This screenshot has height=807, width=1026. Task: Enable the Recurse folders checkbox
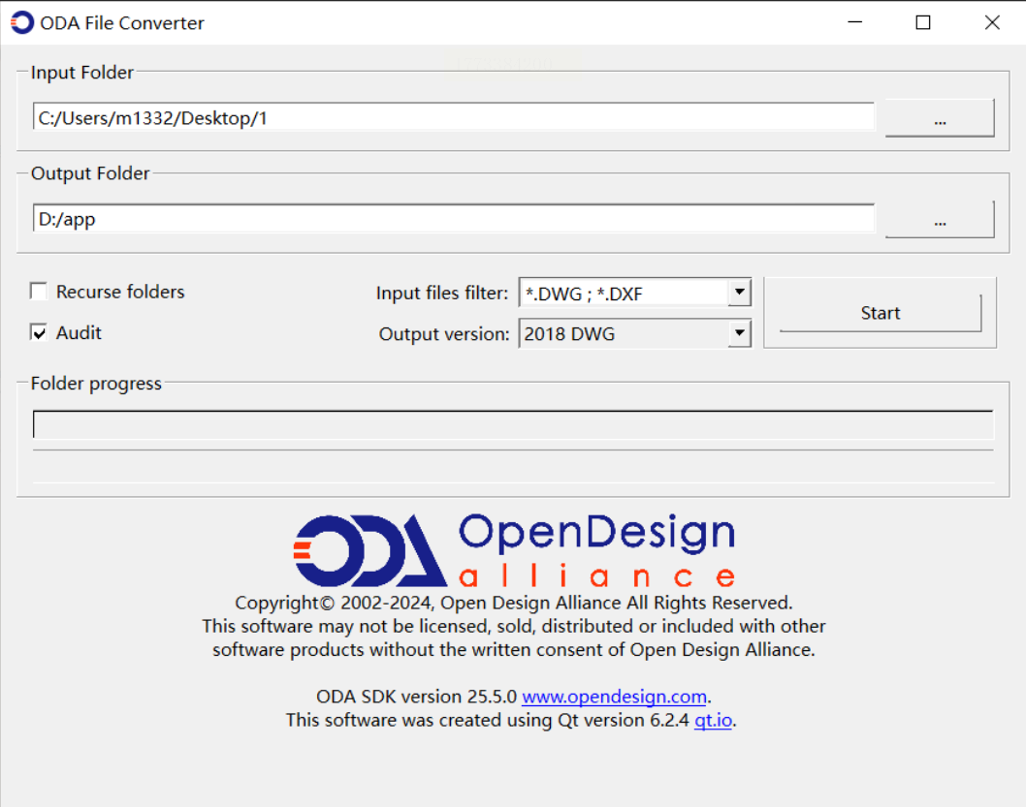coord(39,292)
